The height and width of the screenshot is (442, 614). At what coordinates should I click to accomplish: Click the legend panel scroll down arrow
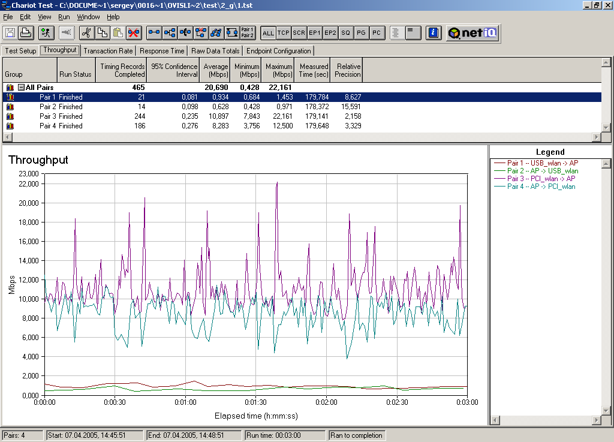point(606,410)
